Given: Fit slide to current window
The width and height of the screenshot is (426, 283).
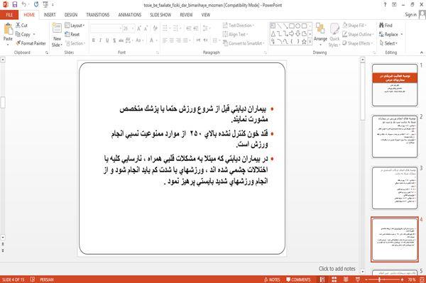Looking at the screenshot, I should pos(422,279).
